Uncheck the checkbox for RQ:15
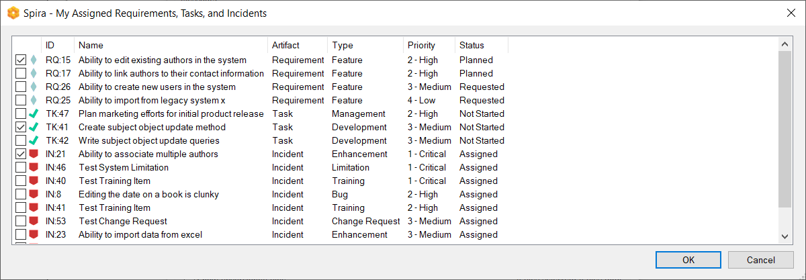This screenshot has height=280, width=806. click(x=21, y=60)
